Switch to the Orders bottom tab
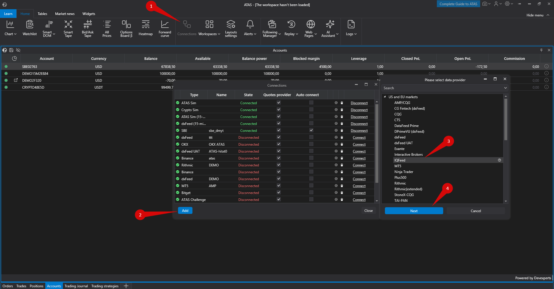 click(8, 286)
